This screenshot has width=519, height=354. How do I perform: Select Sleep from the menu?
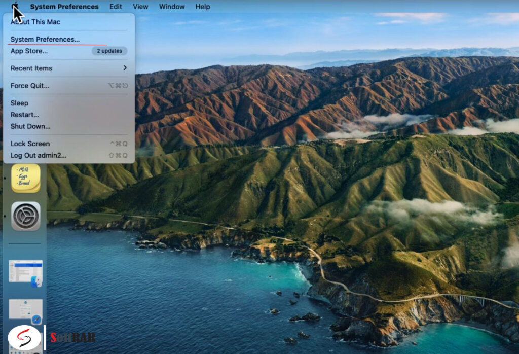pos(68,103)
